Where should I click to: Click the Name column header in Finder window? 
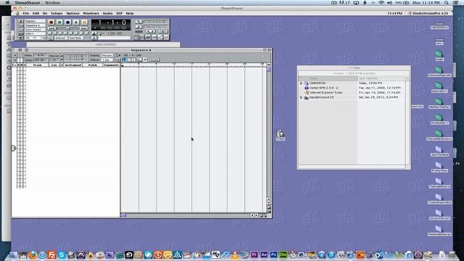click(328, 78)
